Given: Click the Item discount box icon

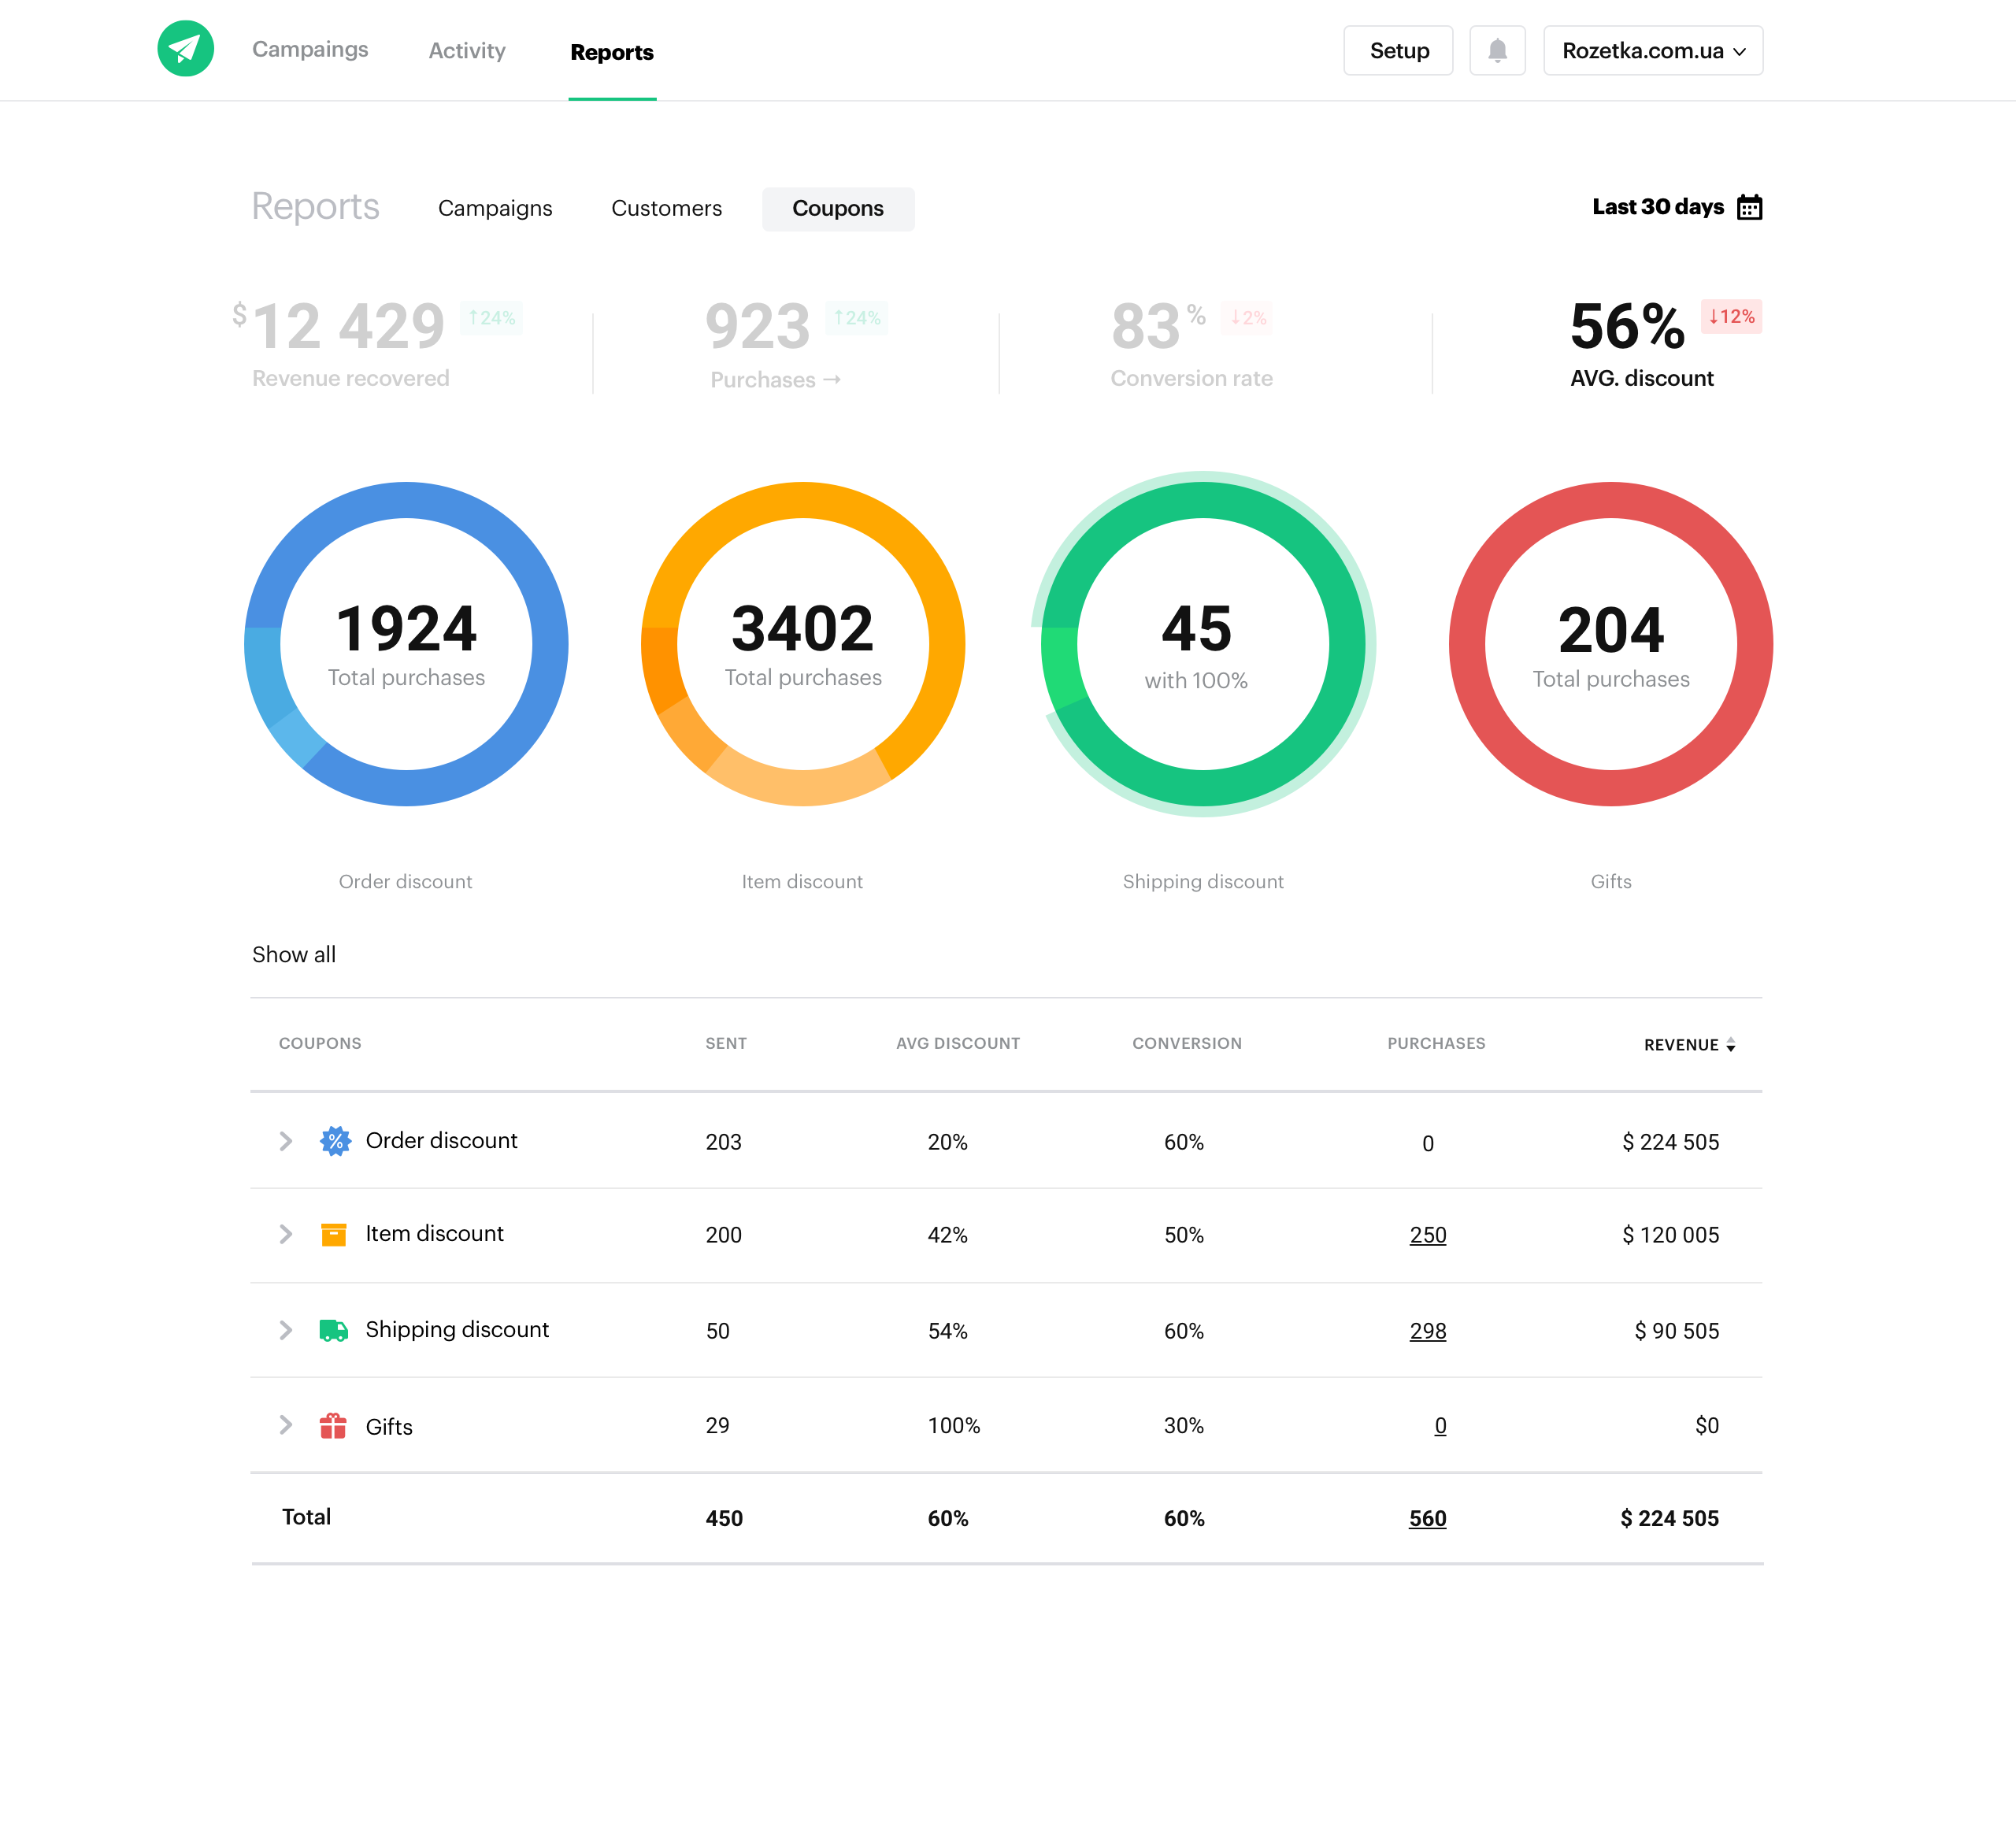Looking at the screenshot, I should pos(333,1235).
